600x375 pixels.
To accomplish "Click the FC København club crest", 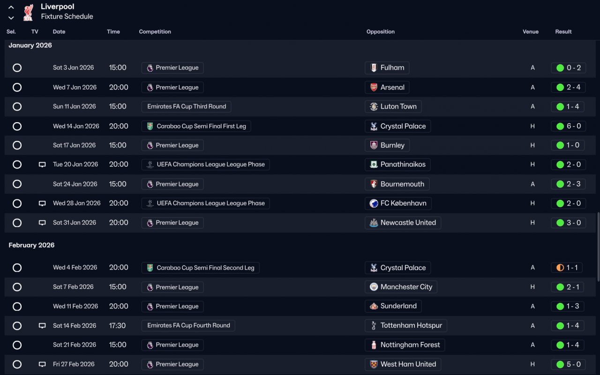I will (x=374, y=204).
